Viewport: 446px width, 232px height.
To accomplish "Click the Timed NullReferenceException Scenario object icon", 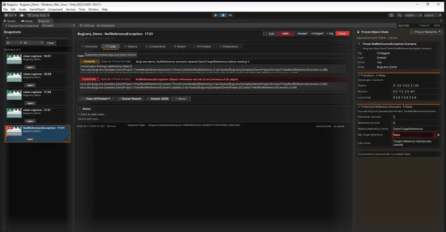I will (359, 44).
